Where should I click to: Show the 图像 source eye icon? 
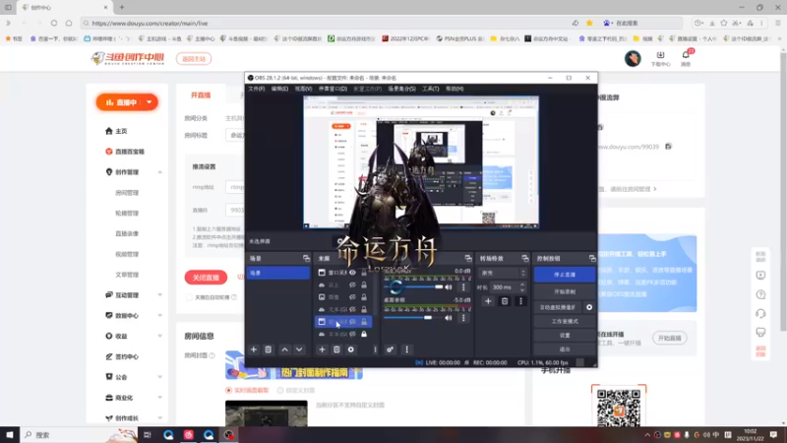[352, 297]
